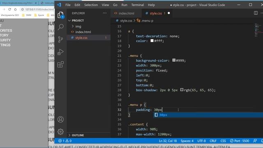
Task: Click the Ln 32, Col 18 status item
Action: [168, 141]
